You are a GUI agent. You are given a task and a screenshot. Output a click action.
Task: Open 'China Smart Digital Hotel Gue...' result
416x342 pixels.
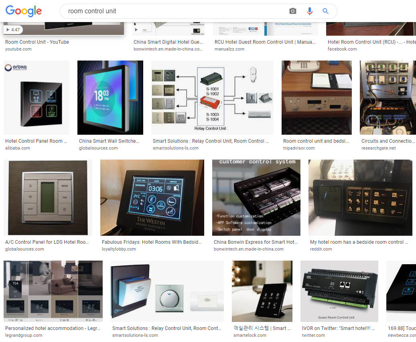pos(168,42)
